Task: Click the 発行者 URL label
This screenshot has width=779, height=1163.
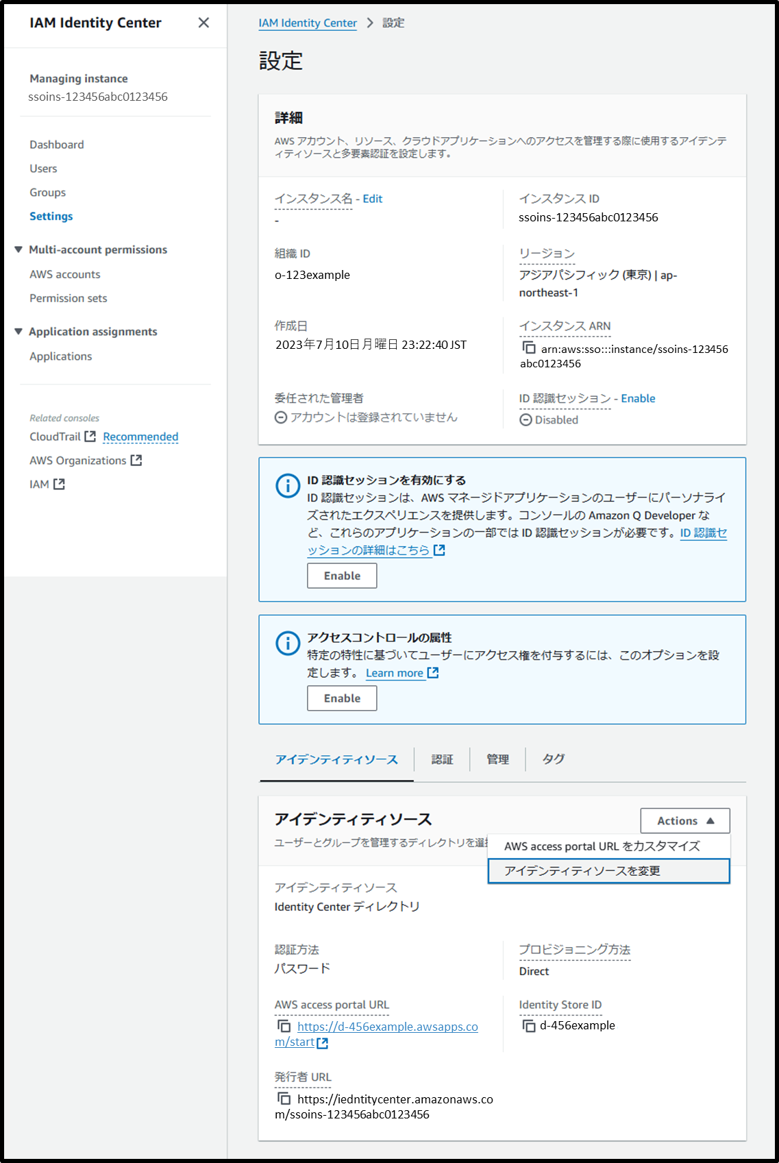Action: (x=303, y=1077)
